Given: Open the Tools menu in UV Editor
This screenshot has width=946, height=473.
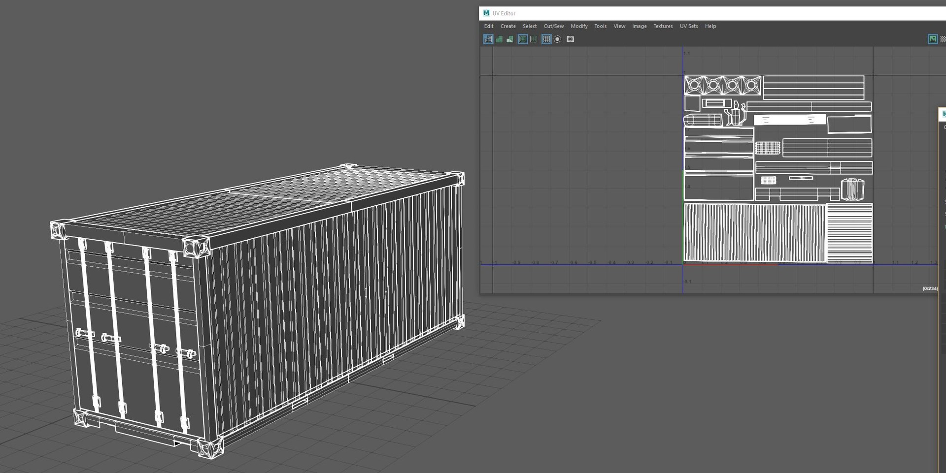Looking at the screenshot, I should point(600,26).
